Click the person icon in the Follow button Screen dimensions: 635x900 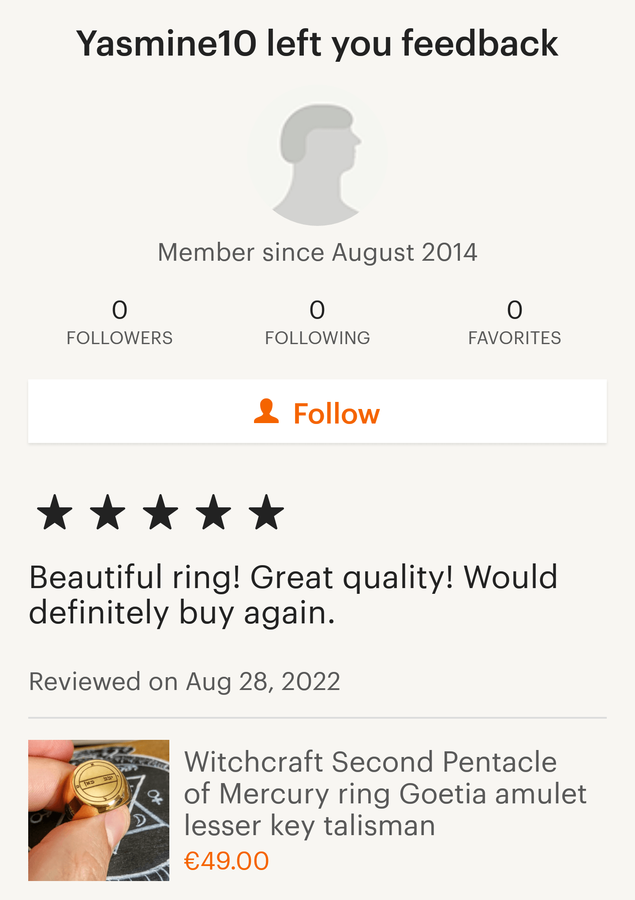[x=266, y=412]
